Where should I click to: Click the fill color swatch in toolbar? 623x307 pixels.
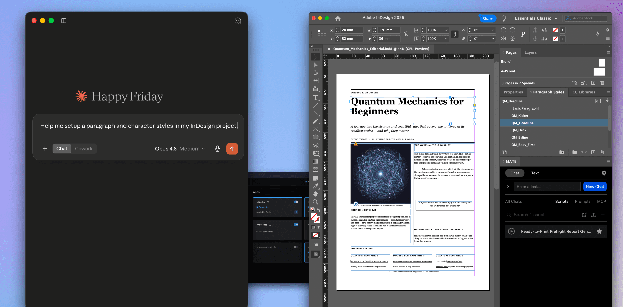314,217
